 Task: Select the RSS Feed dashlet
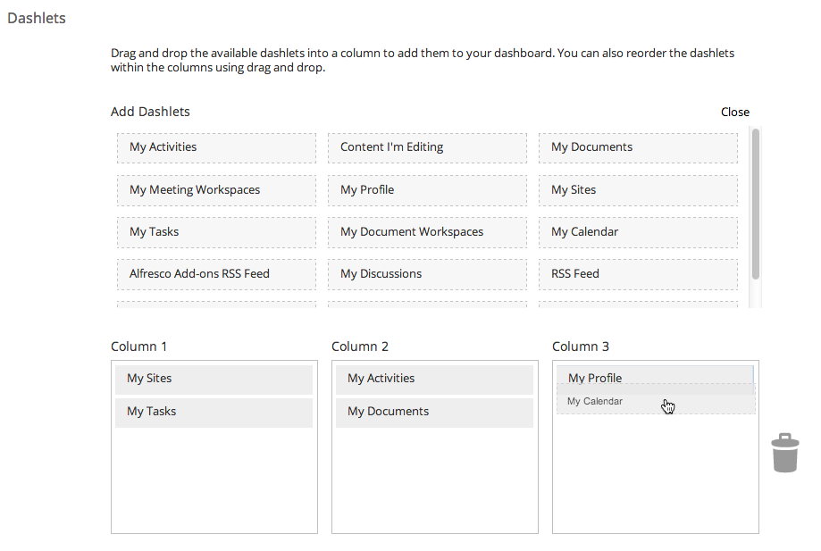(x=637, y=273)
